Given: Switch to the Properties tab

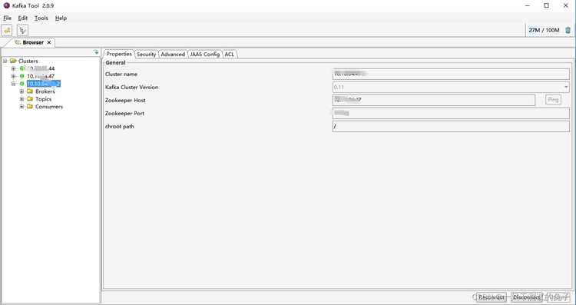Looking at the screenshot, I should click(x=119, y=54).
